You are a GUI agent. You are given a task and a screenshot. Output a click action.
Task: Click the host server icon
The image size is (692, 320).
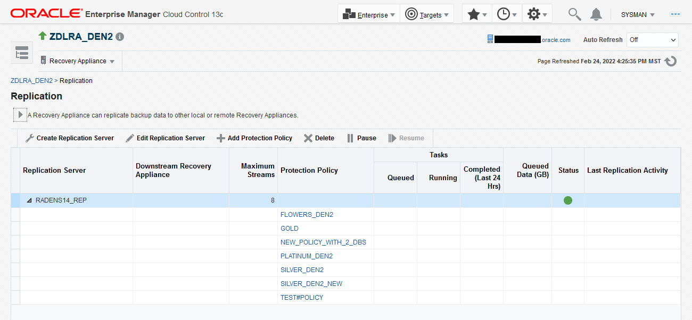[490, 39]
